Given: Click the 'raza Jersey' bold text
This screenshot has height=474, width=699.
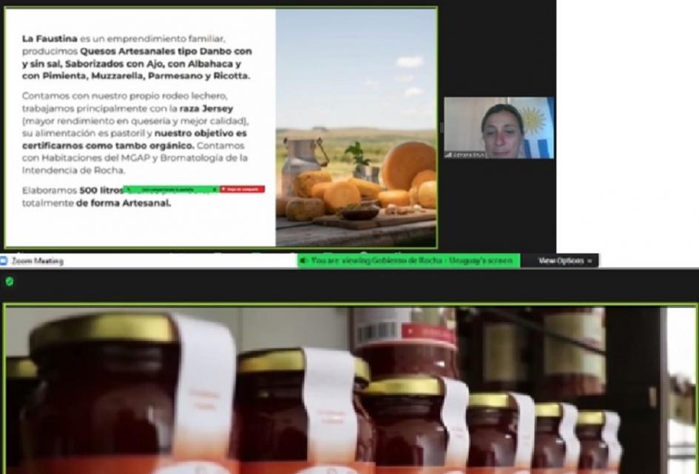Looking at the screenshot, I should (206, 108).
